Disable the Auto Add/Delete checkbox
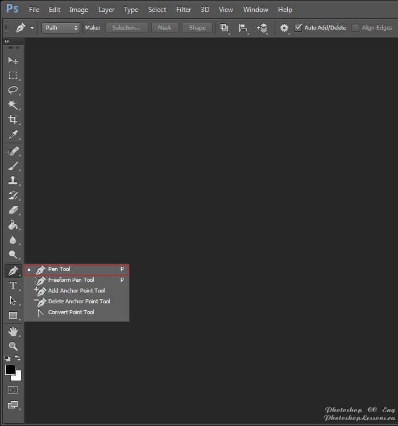The image size is (398, 426). pyautogui.click(x=298, y=28)
